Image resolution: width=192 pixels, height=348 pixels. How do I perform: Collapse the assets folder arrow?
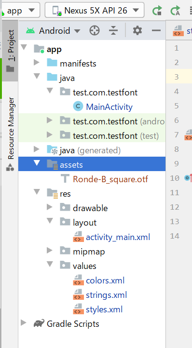pyautogui.click(x=37, y=163)
